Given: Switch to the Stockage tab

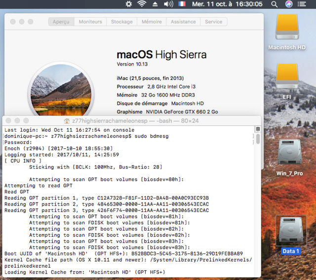Looking at the screenshot, I should (122, 22).
